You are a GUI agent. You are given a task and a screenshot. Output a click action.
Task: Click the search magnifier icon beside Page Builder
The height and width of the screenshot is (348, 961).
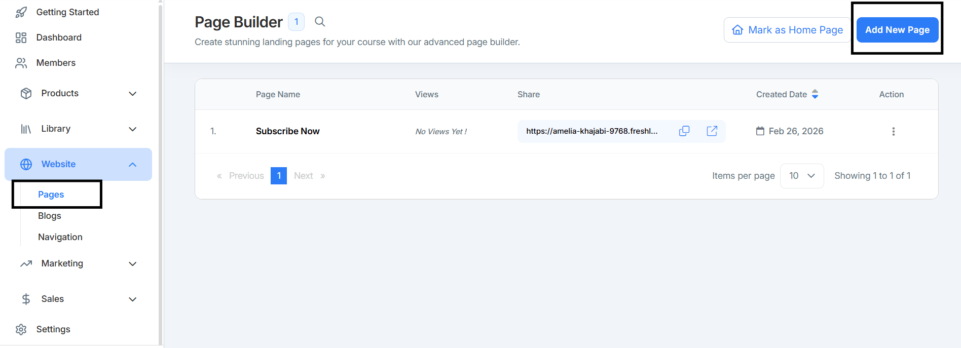coord(320,22)
